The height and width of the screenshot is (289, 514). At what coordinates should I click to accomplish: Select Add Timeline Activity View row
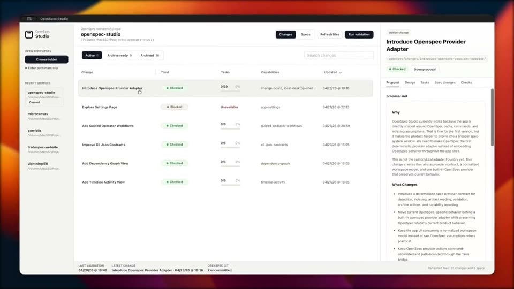(x=225, y=182)
